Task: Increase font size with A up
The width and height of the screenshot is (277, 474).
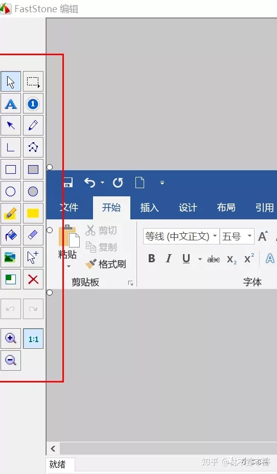Action: (263, 236)
